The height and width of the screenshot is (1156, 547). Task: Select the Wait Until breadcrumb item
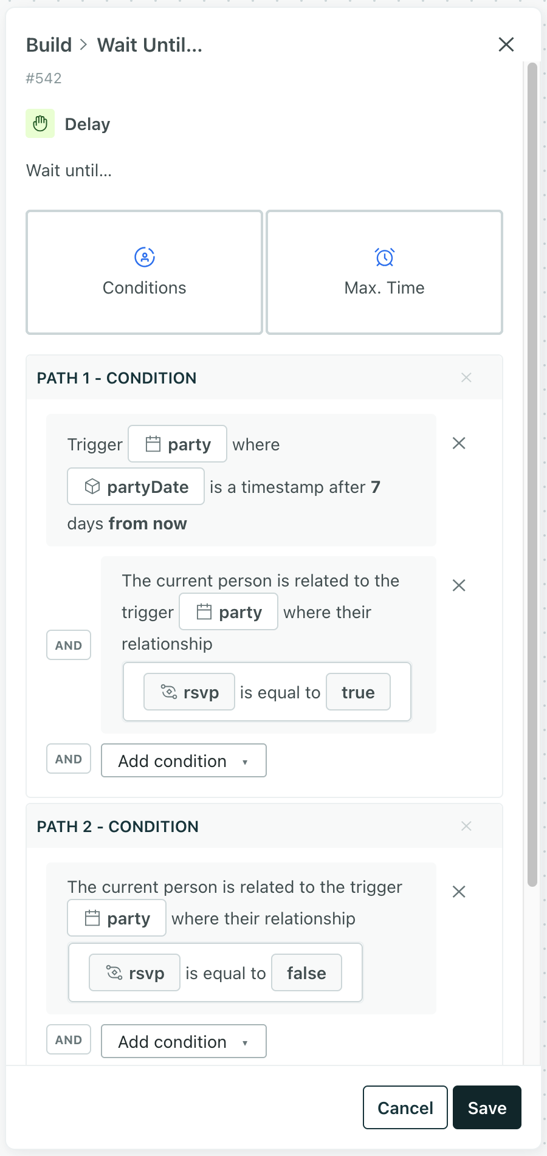(150, 44)
